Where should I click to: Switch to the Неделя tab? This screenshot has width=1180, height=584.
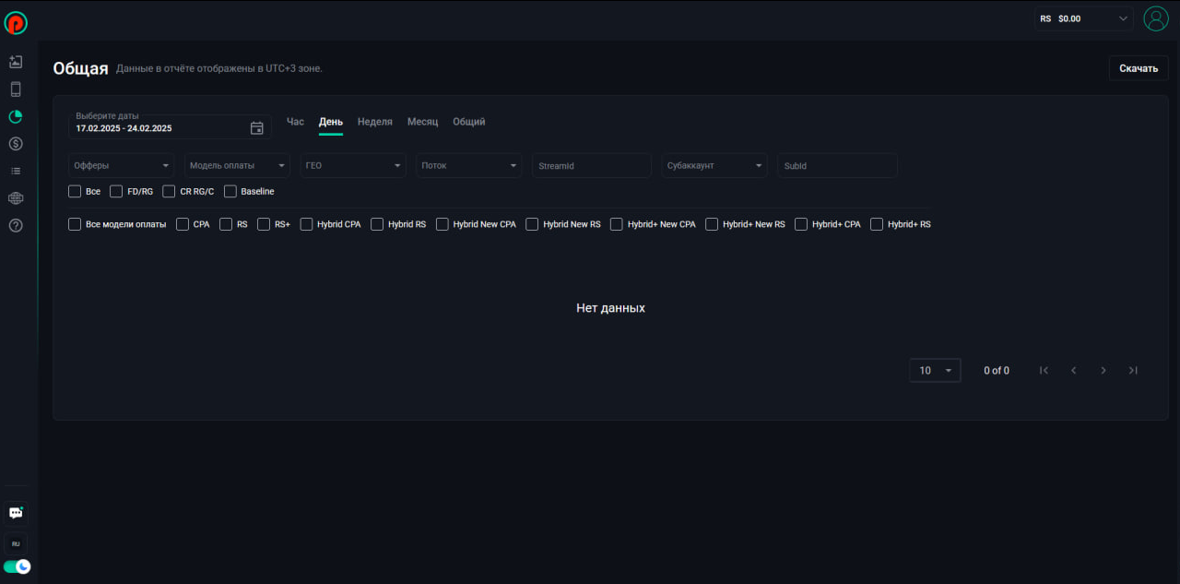374,122
